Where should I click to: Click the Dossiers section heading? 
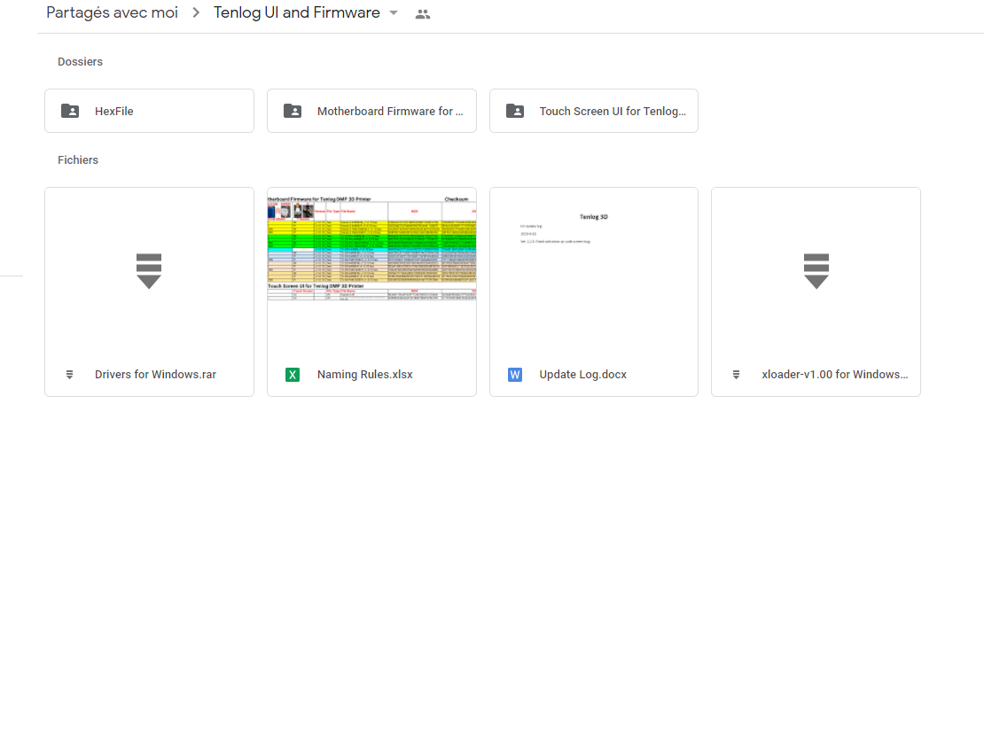[x=81, y=61]
